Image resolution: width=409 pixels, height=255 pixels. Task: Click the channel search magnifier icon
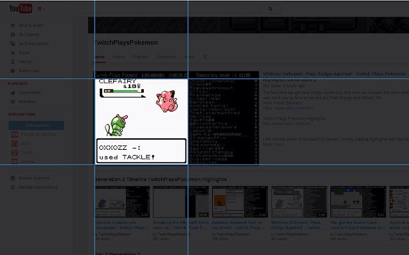205,57
